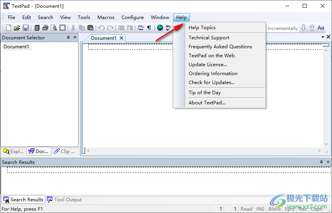Toggle visible paragraph marks icon

pos(149,28)
